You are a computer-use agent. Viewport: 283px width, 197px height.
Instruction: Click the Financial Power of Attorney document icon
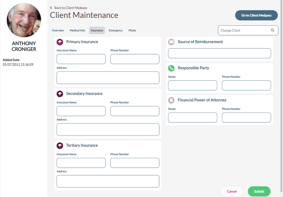pos(171,100)
